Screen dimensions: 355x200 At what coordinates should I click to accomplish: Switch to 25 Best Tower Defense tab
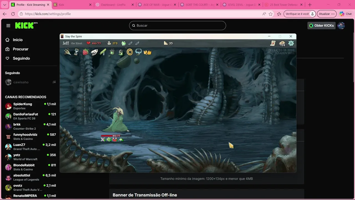283,5
